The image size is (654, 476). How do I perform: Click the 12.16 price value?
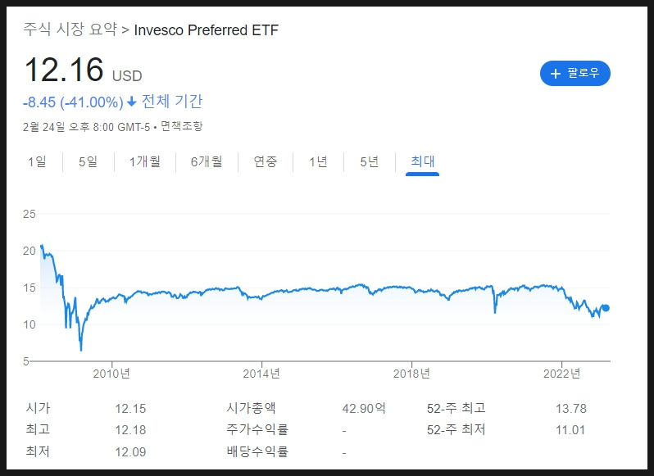pyautogui.click(x=64, y=69)
